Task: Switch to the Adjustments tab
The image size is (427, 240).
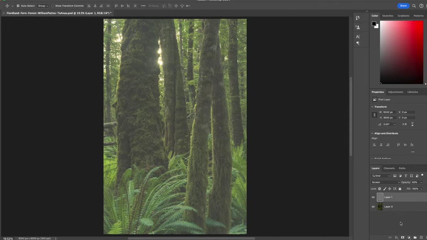Action: pyautogui.click(x=395, y=92)
